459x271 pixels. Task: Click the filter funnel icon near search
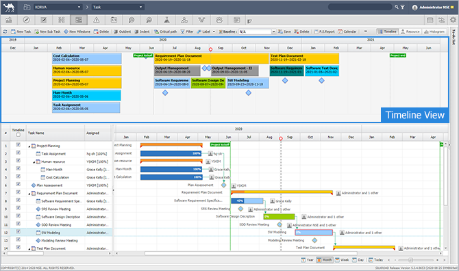(403, 7)
